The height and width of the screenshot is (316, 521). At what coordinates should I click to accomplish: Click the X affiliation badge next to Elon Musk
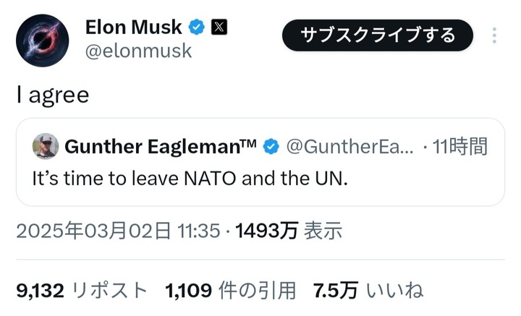tap(219, 28)
